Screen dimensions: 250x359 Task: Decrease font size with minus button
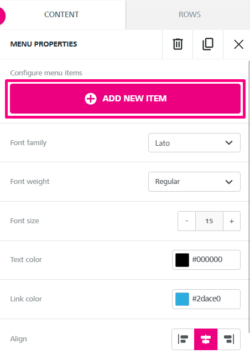[186, 221]
